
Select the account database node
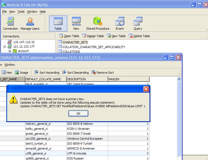point(23,51)
